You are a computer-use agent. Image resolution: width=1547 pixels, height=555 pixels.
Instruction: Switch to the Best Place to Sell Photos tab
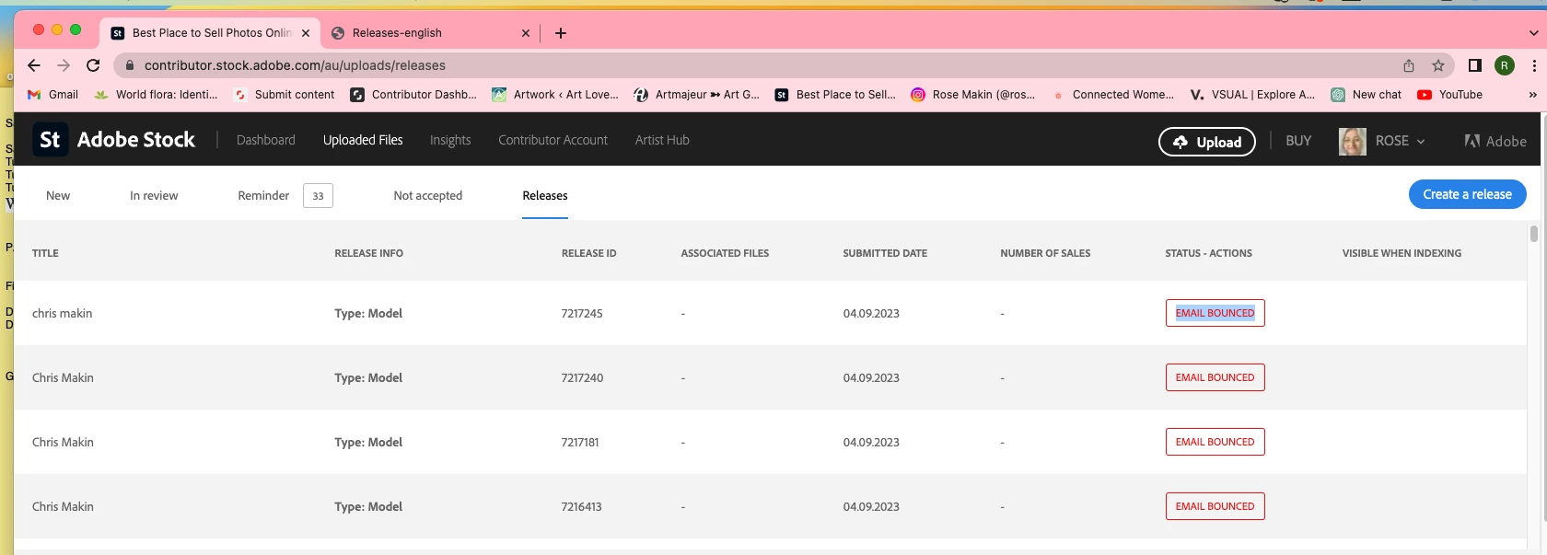210,33
